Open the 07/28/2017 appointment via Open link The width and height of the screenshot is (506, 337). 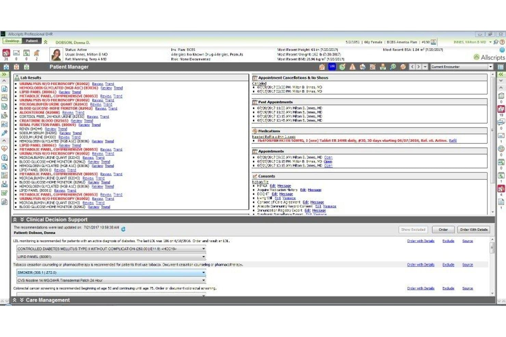click(x=328, y=157)
